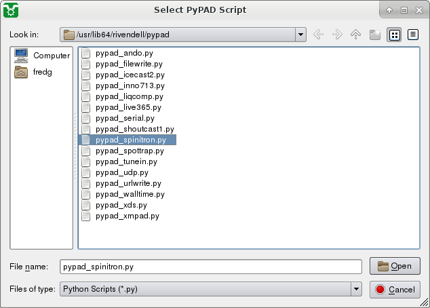Choose the pypad_shoutcast1.py file

(134, 129)
